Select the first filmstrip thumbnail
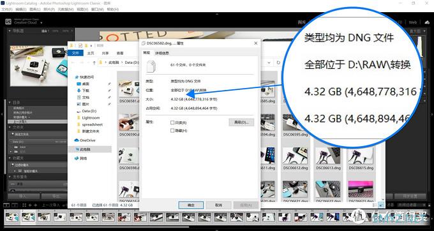 (12, 217)
